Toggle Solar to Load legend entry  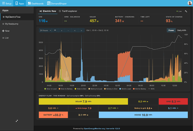coord(50,89)
